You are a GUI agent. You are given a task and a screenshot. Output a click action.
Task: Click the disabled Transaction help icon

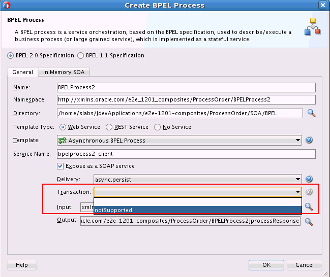pos(309,192)
